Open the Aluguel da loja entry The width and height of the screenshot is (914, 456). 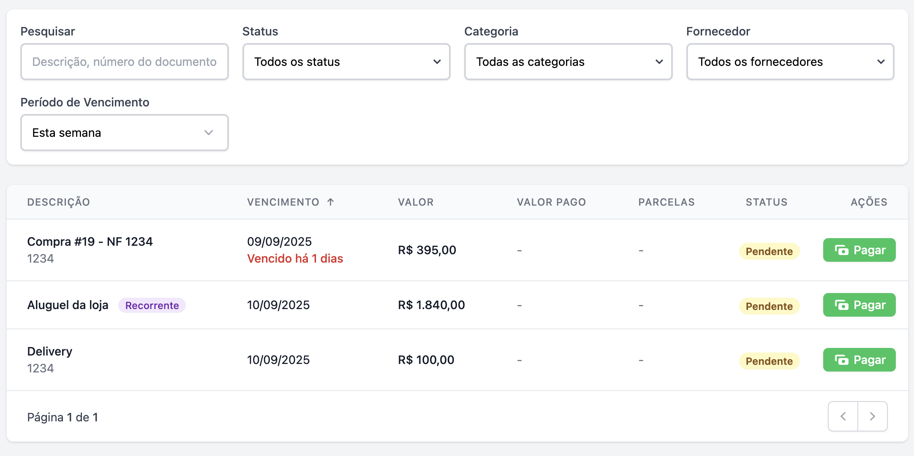(x=68, y=305)
